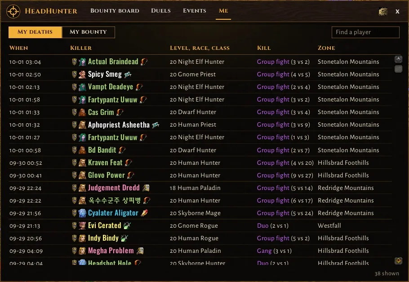
Task: Click the Gnome portrait beside Spicy Smeg
Action: [82, 74]
